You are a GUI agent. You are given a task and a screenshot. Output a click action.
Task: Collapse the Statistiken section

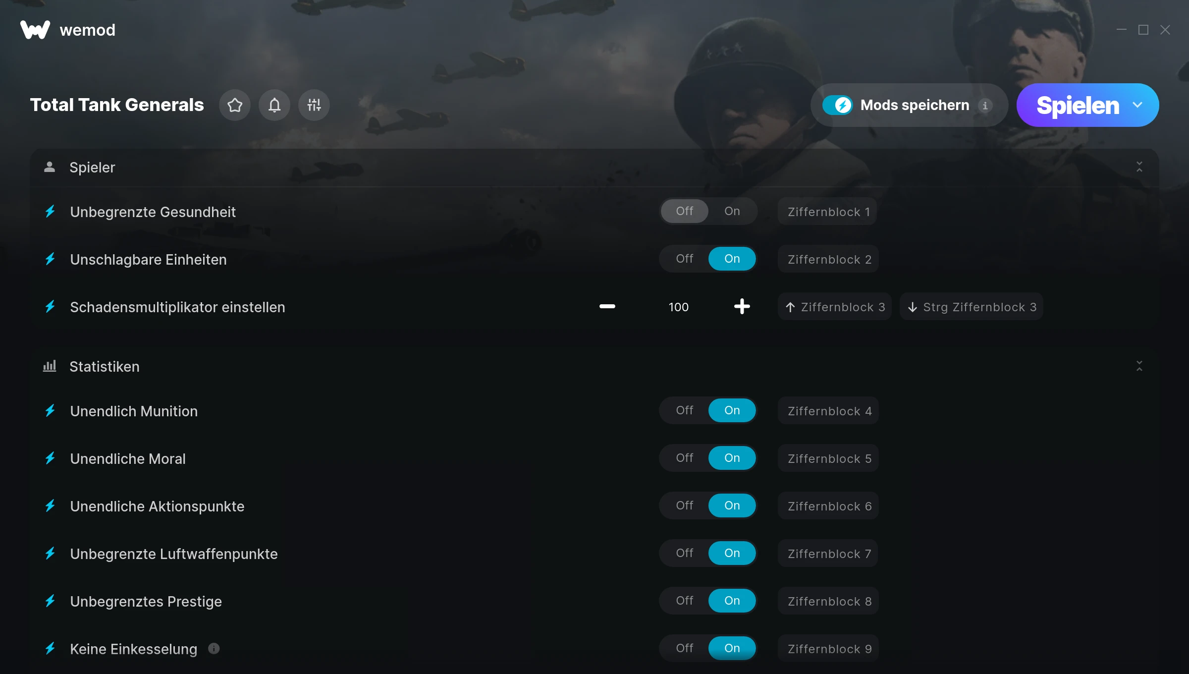(1139, 366)
